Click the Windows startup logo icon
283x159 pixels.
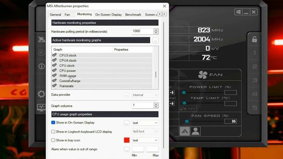point(238,12)
